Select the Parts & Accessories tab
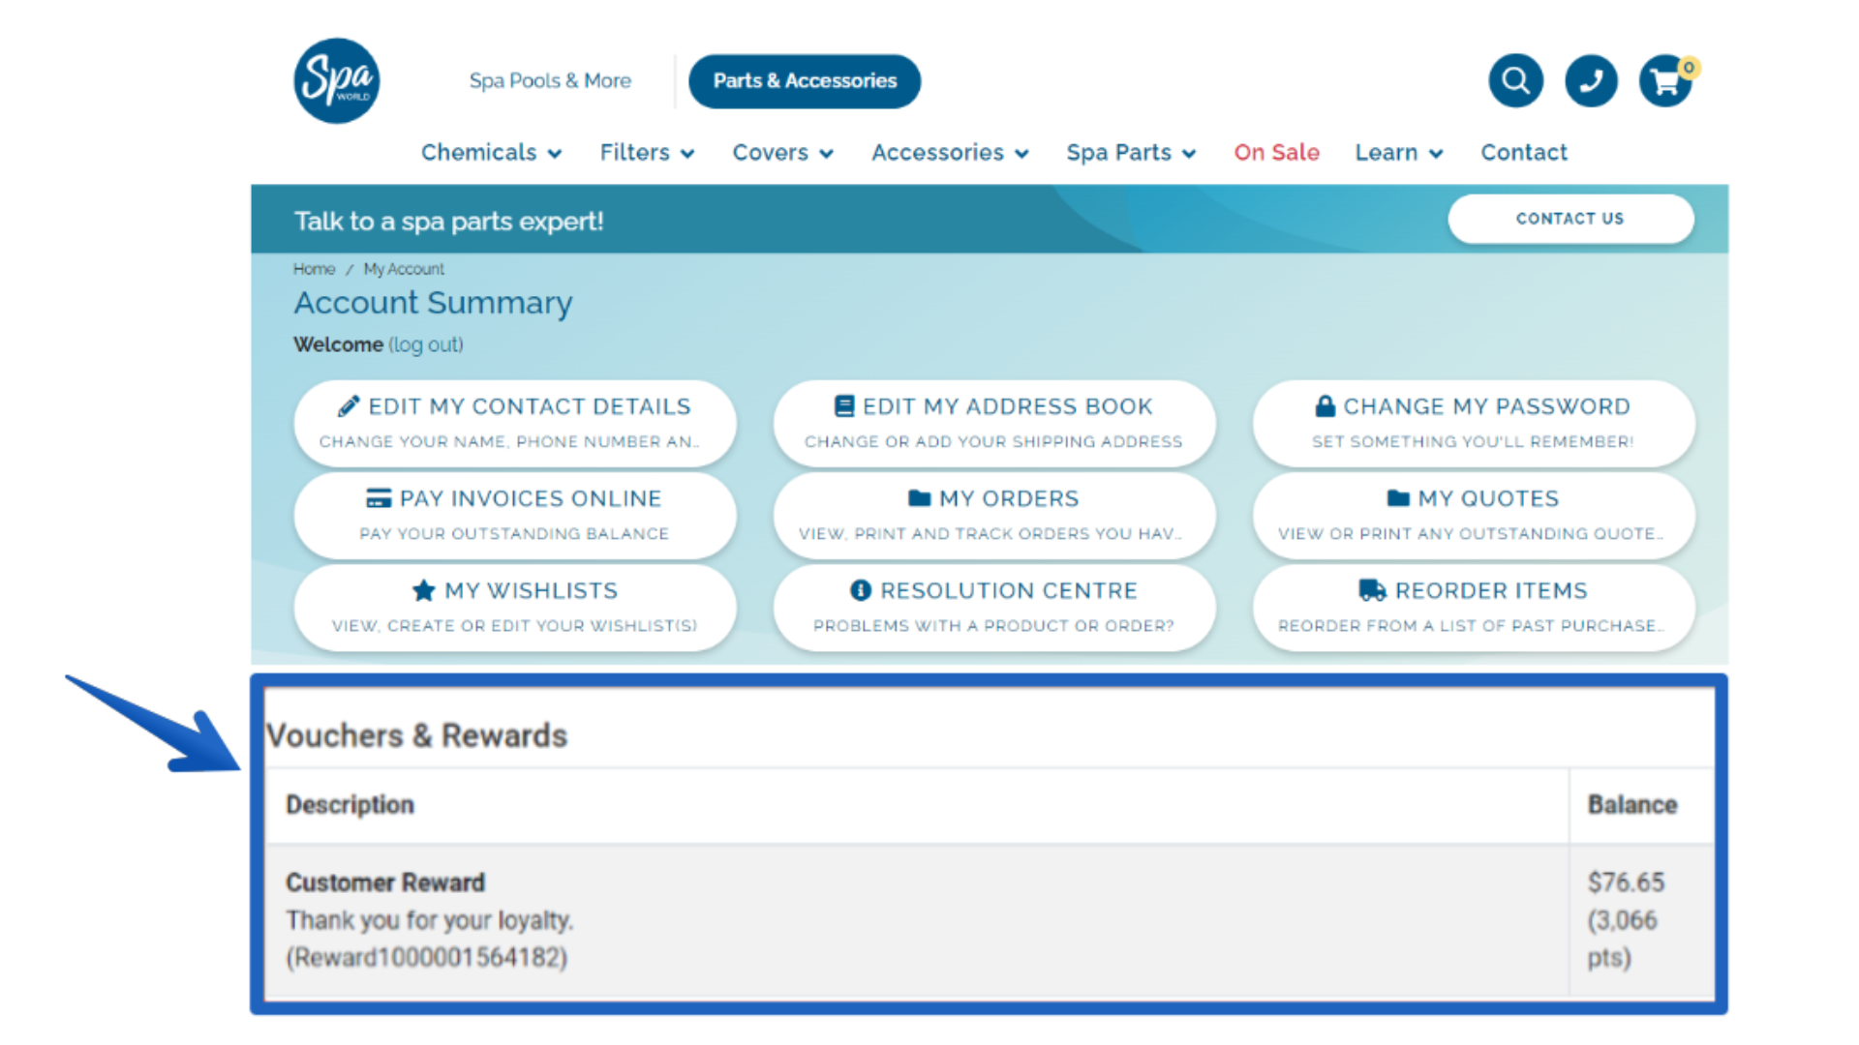The image size is (1859, 1045). (x=805, y=81)
